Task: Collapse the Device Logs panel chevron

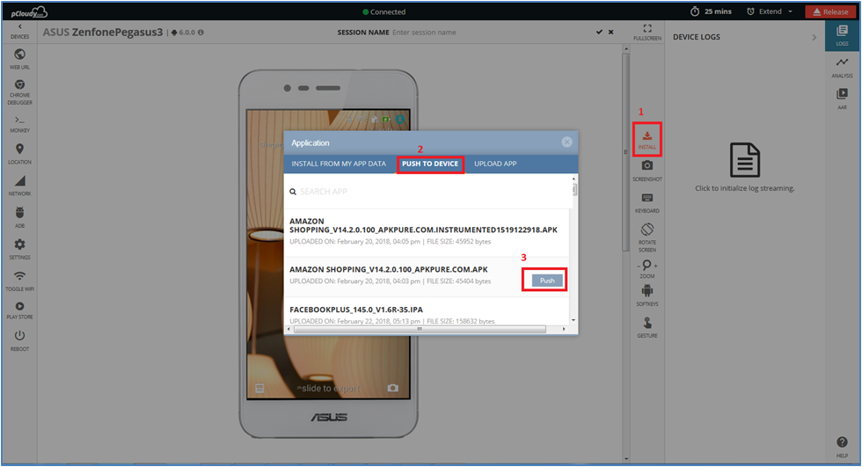Action: [815, 37]
